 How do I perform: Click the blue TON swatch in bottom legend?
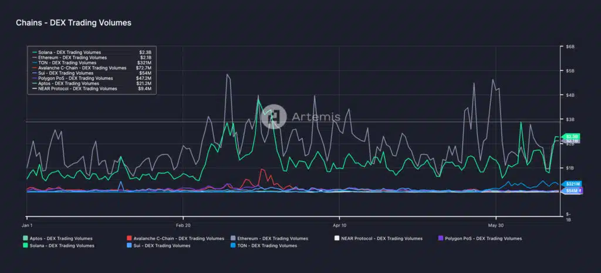coord(232,245)
